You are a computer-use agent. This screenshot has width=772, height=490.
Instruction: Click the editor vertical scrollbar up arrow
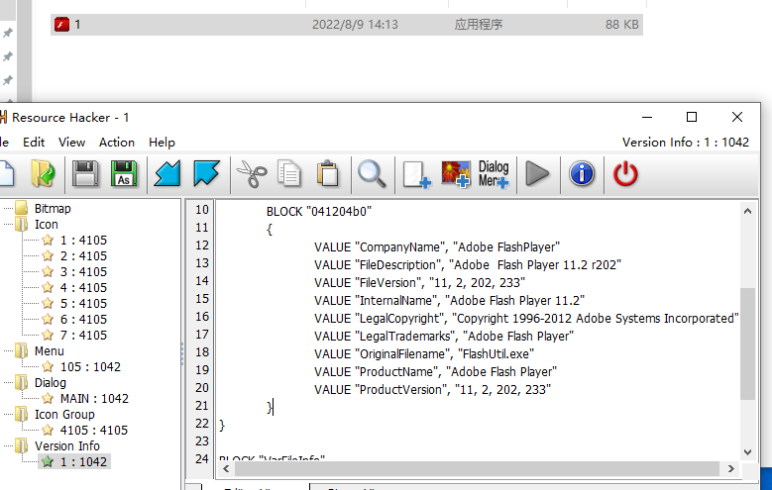click(x=747, y=211)
